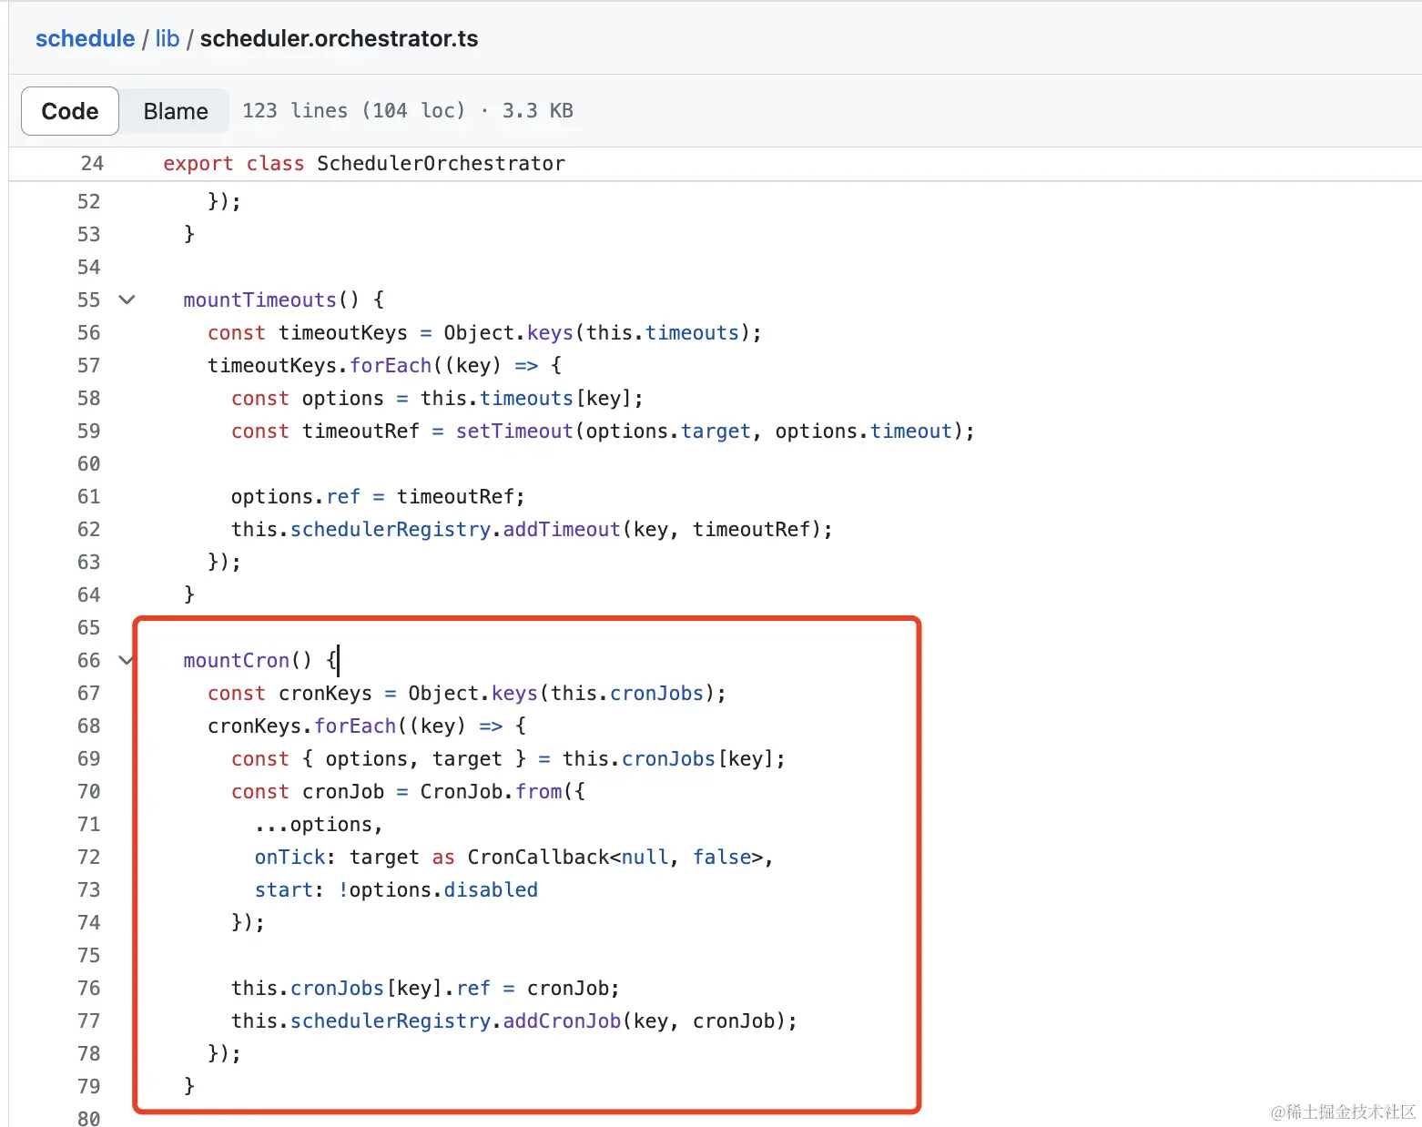Click mountTimeouts method name
This screenshot has height=1127, width=1422.
click(x=259, y=300)
